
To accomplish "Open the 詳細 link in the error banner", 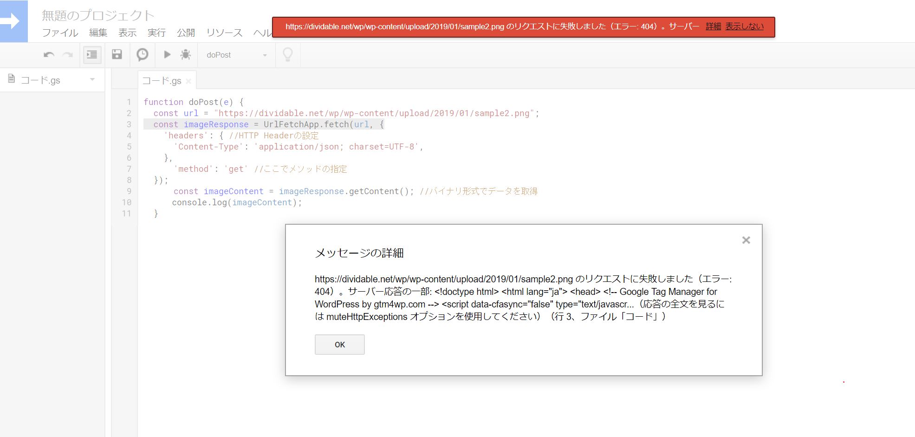I will coord(712,26).
